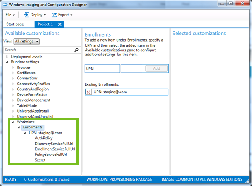Open the View All settings dropdown
Viewport: 252px width, 186px height.
click(27, 41)
